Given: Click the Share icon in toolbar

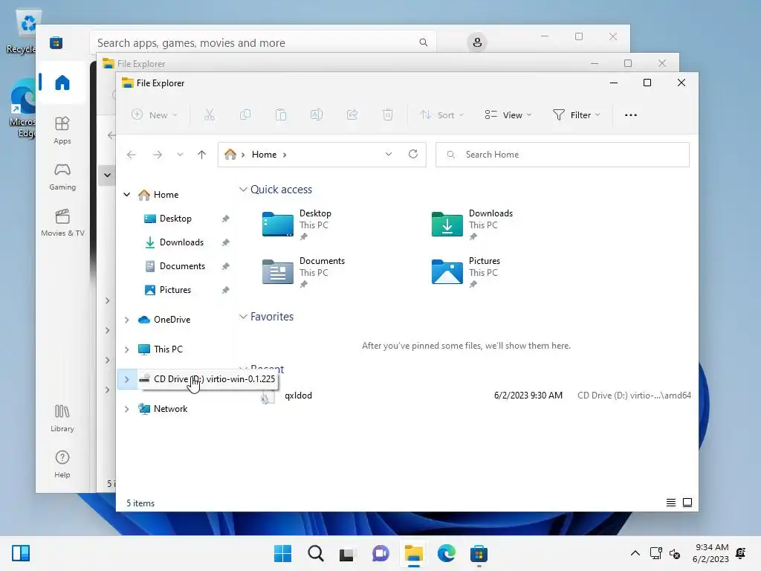Looking at the screenshot, I should click(352, 115).
